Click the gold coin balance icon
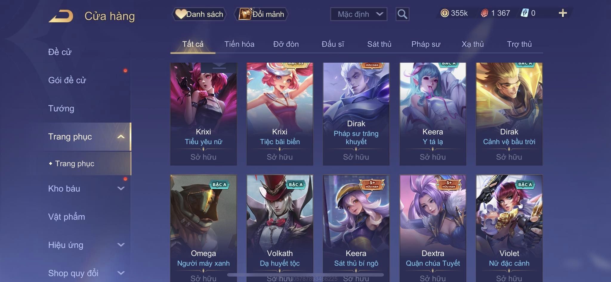Image resolution: width=611 pixels, height=282 pixels. coord(445,13)
